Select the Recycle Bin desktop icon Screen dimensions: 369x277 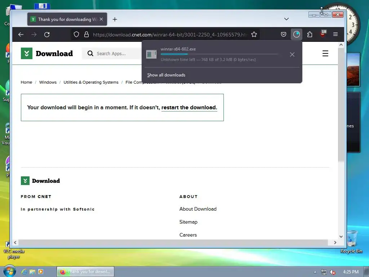pos(351,242)
